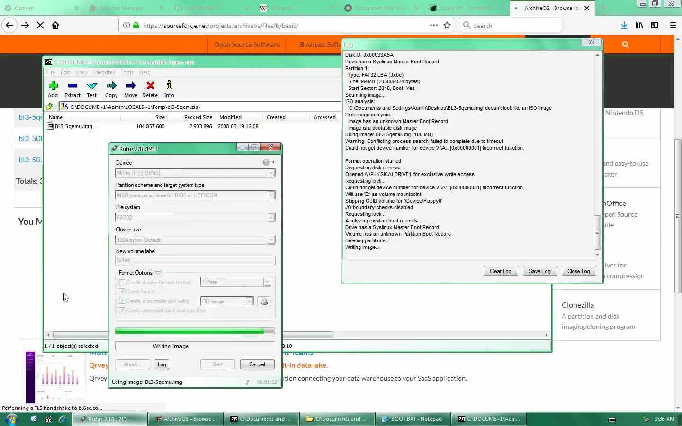Open the Partition scheme dropdown

click(x=271, y=195)
